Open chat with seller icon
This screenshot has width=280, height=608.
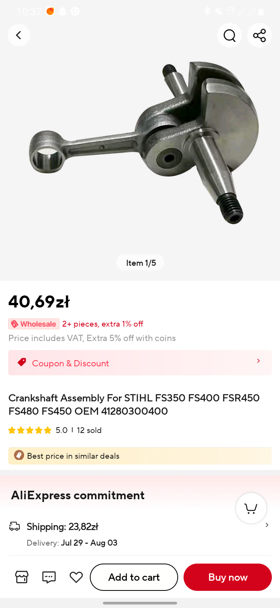pyautogui.click(x=49, y=577)
